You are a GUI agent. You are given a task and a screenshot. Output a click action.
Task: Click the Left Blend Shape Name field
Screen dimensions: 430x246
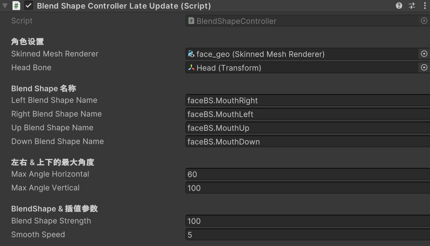point(308,100)
